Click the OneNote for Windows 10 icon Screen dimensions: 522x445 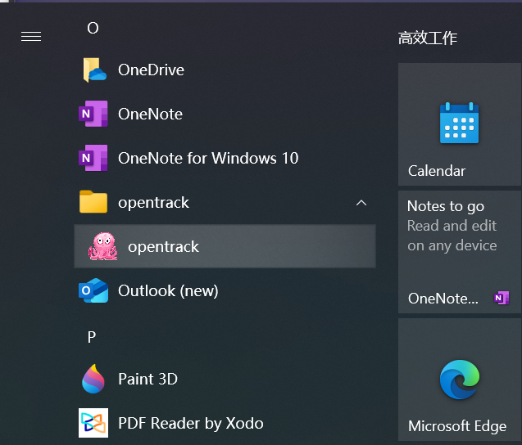click(x=93, y=158)
